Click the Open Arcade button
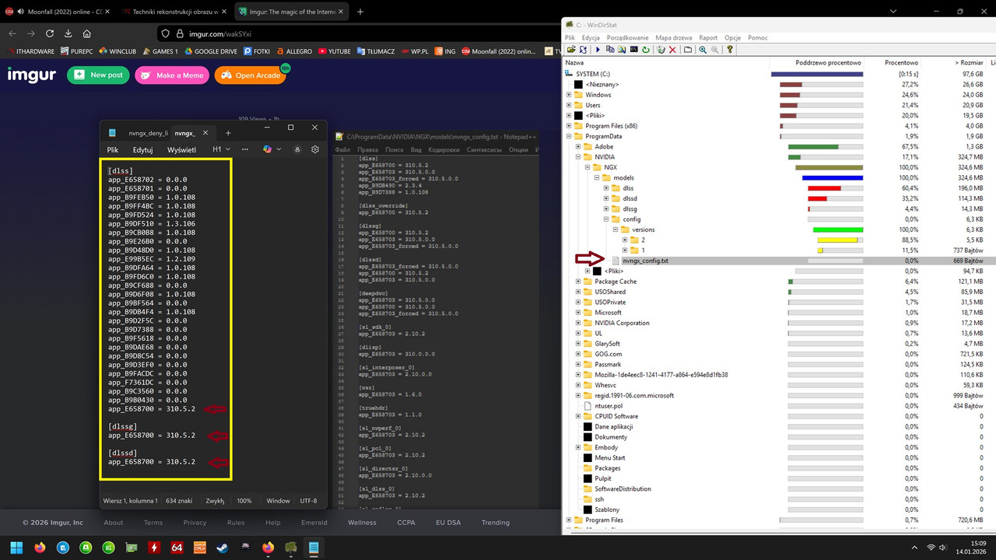The width and height of the screenshot is (996, 560). (250, 75)
